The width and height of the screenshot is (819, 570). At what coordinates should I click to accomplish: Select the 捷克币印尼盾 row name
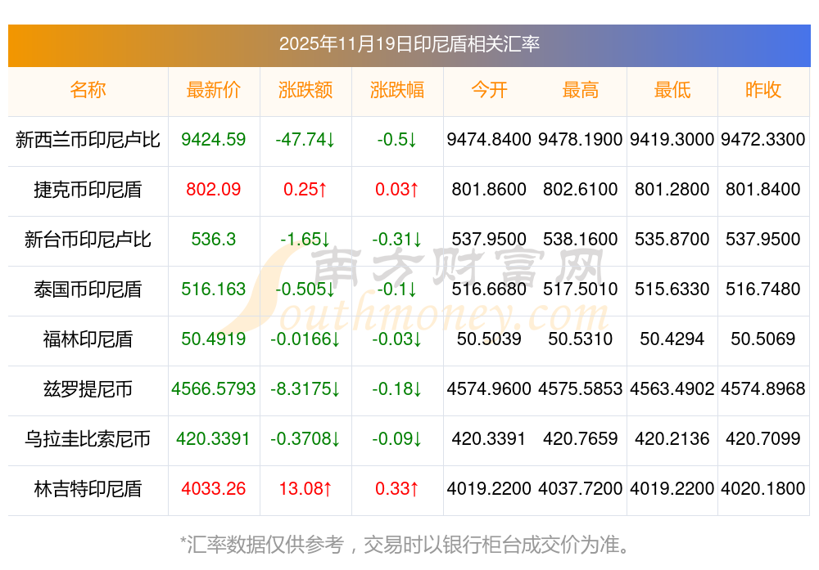tap(88, 190)
